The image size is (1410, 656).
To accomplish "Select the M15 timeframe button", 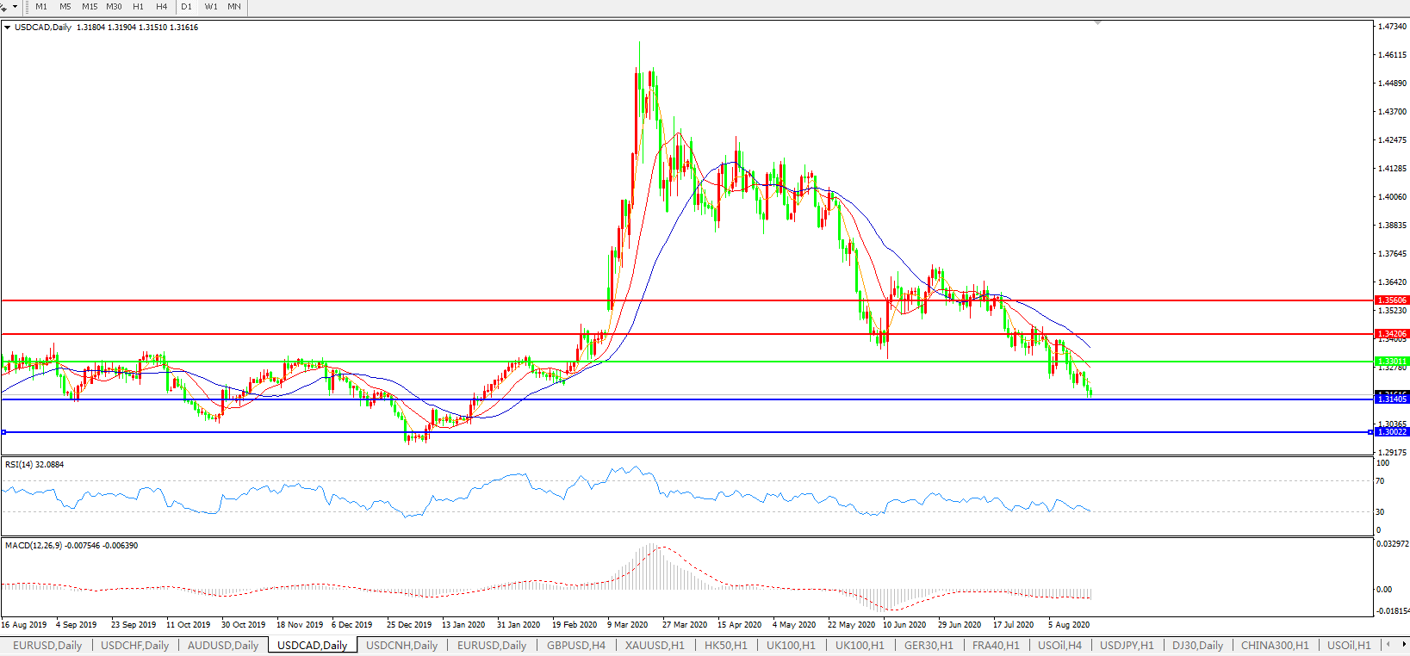I will [x=90, y=7].
